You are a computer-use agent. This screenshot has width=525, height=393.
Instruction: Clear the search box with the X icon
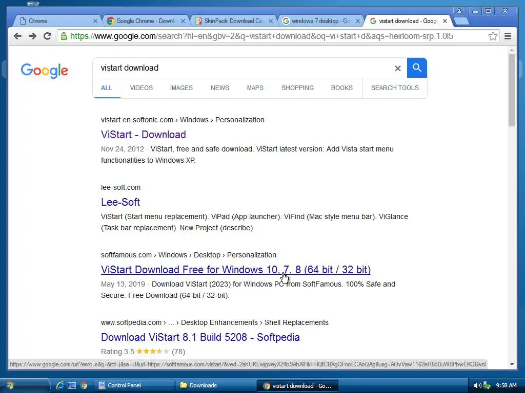[397, 68]
